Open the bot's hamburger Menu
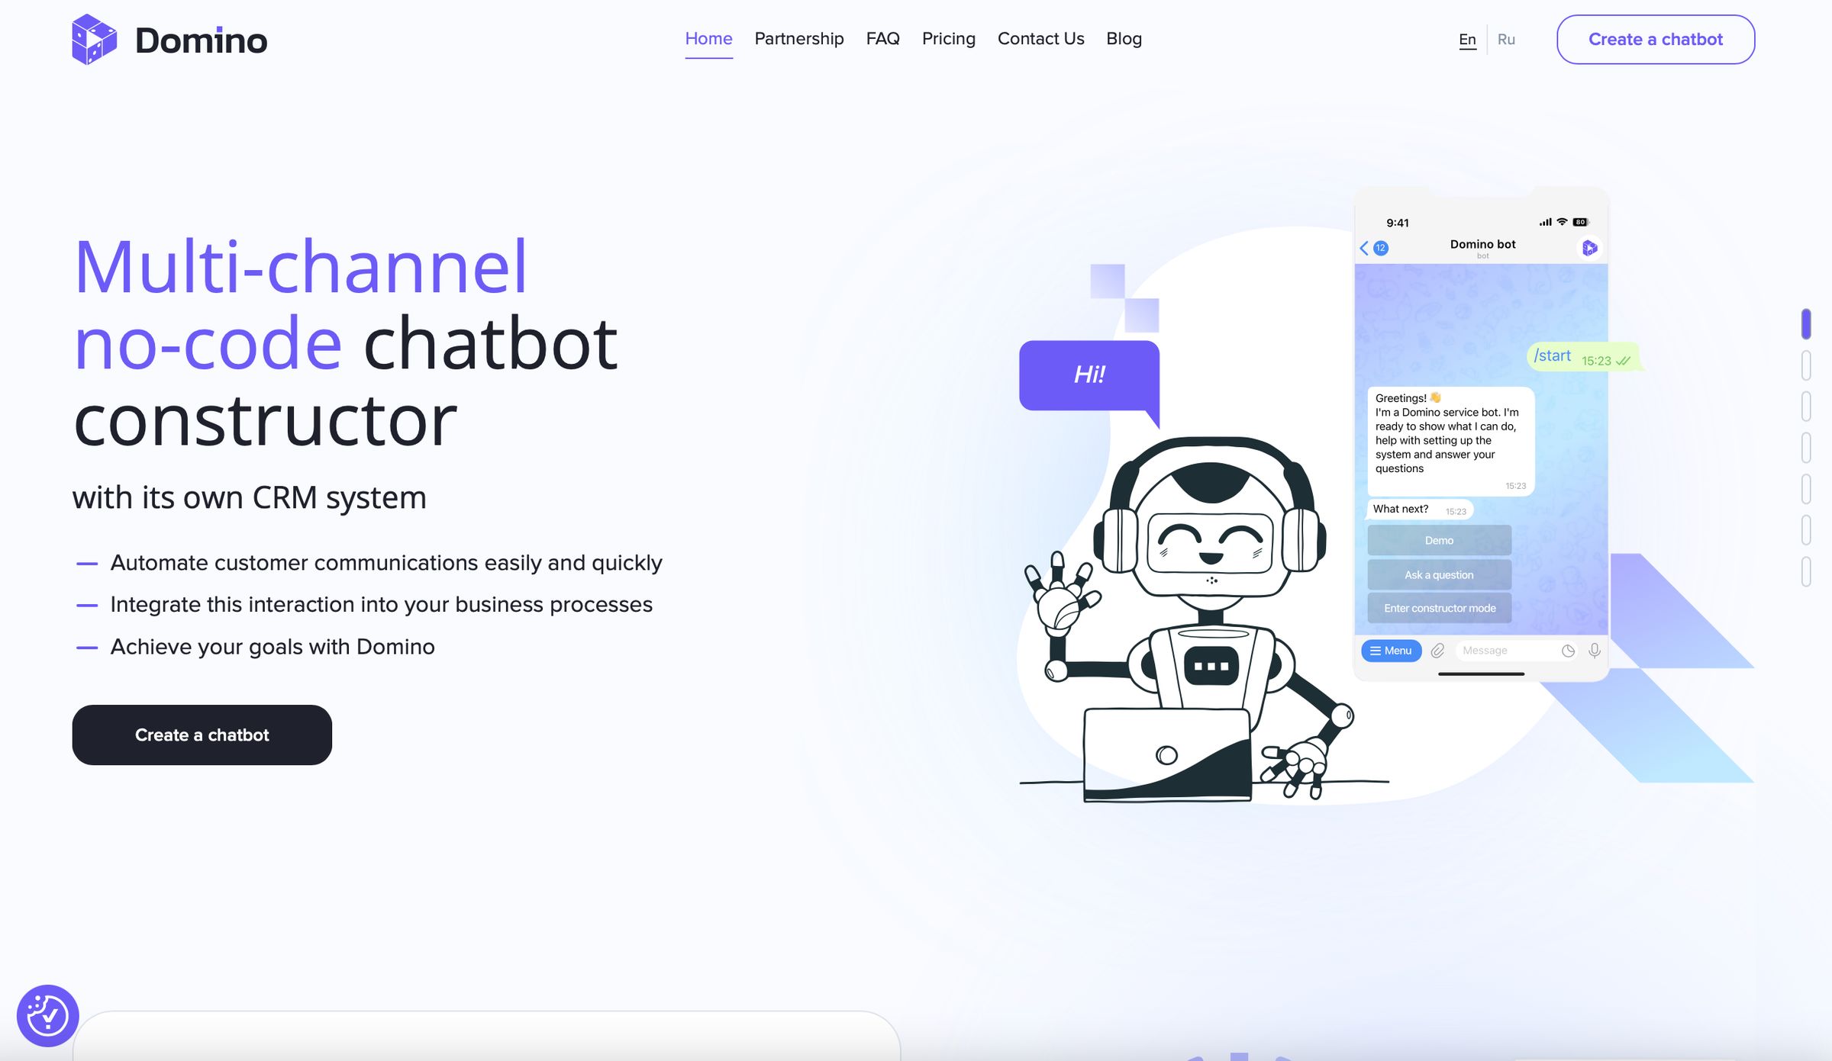The image size is (1832, 1061). [x=1391, y=651]
